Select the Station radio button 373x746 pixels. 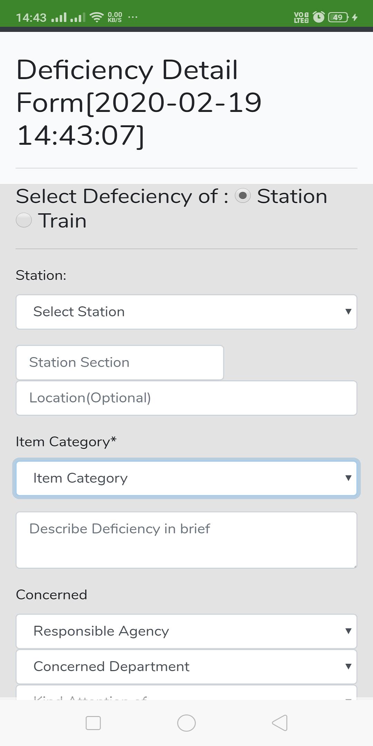tap(243, 196)
